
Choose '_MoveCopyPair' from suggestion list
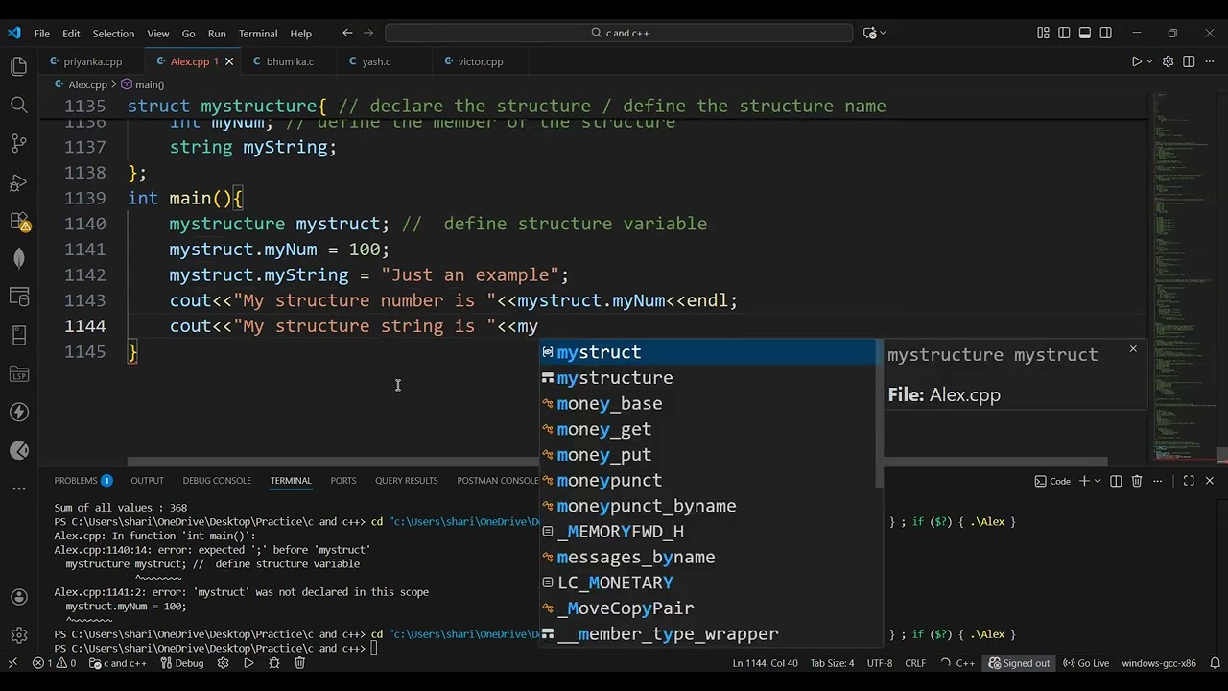708,608
